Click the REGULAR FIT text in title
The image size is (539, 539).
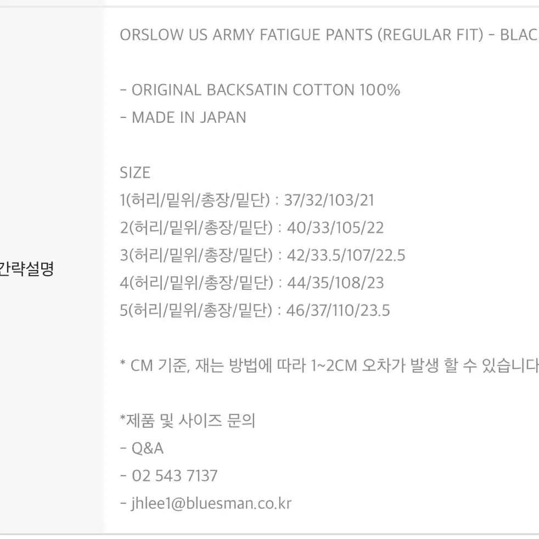pyautogui.click(x=430, y=35)
